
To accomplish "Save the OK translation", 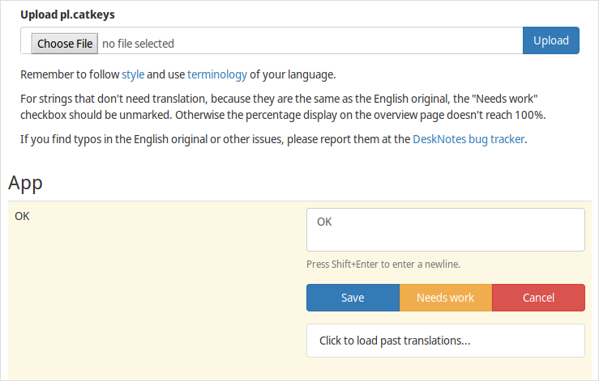I will point(353,298).
